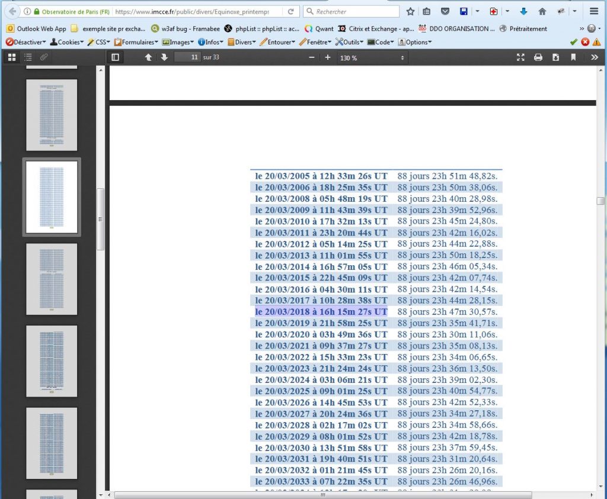Bookmark this page with star icon
This screenshot has width=607, height=499.
(410, 11)
